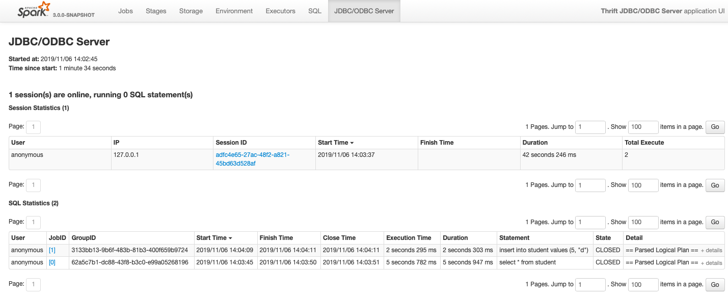Click statement 'insert into student values (5, "d")'

(x=544, y=250)
